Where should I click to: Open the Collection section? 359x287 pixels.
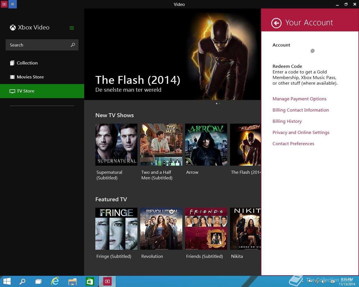(42, 63)
